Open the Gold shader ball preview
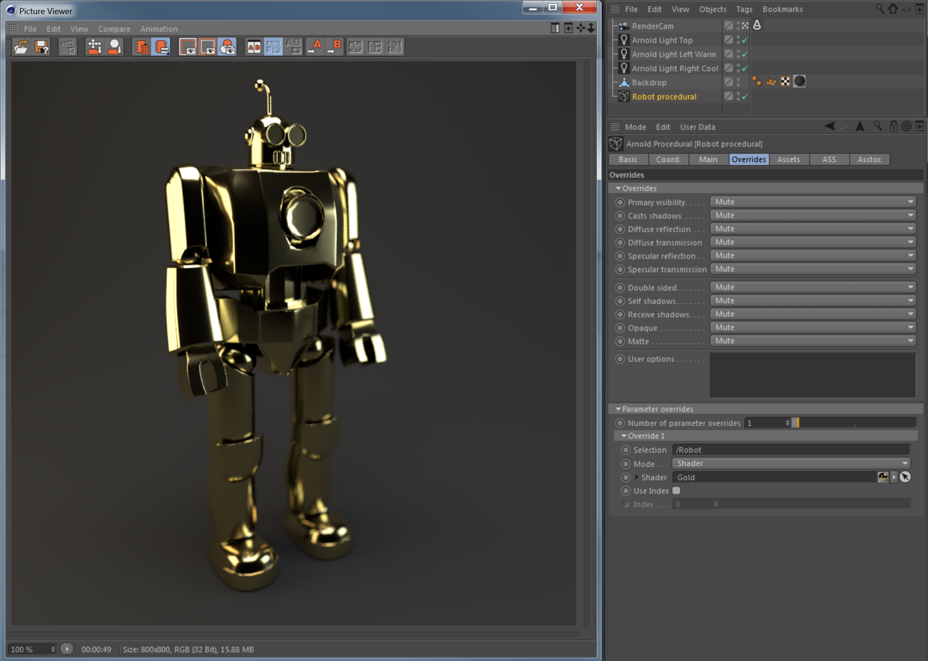The width and height of the screenshot is (928, 661). [x=883, y=477]
